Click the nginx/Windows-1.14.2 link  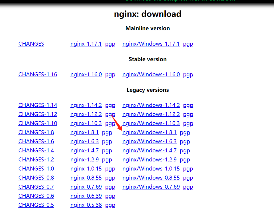pos(151,105)
